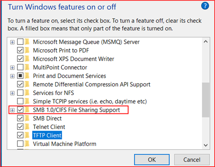Click the folder icon beside Virtual Machine Platform

pos(28,144)
